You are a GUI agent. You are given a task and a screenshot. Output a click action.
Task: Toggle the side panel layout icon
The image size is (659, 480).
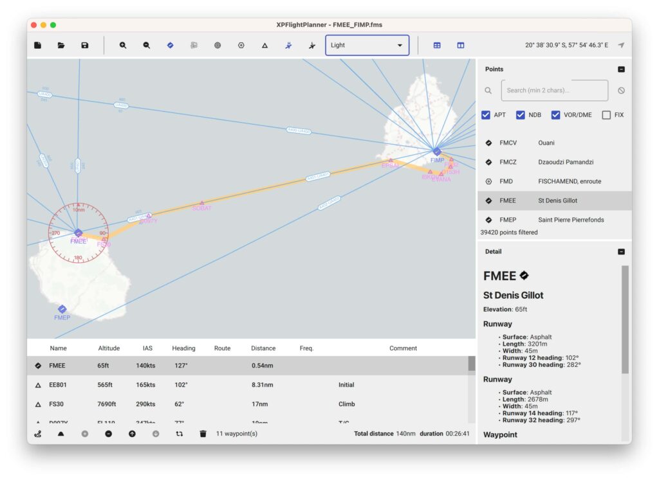(x=461, y=46)
